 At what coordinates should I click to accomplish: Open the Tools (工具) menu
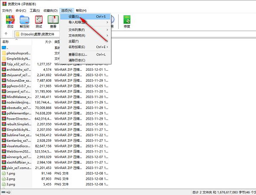coord(35,11)
